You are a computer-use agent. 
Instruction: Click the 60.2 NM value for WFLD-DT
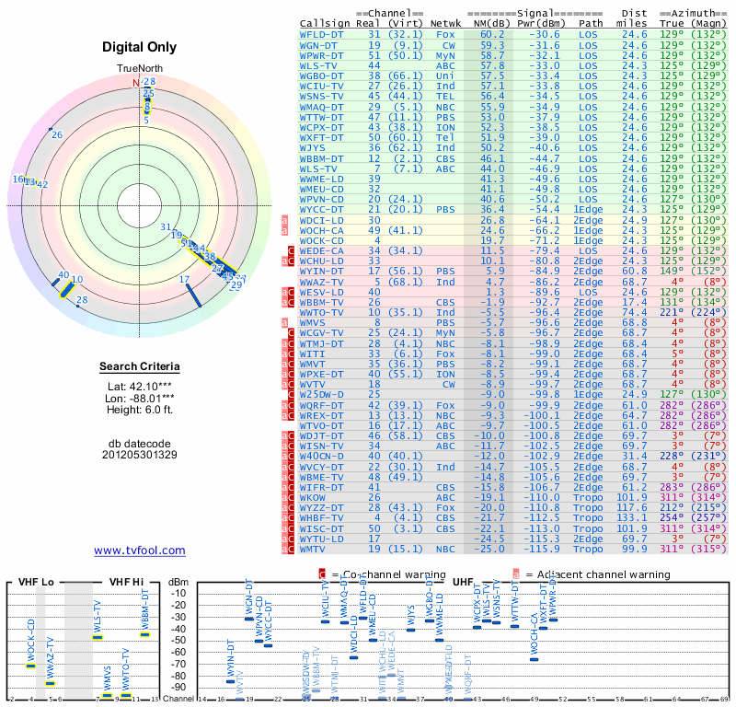pos(492,35)
